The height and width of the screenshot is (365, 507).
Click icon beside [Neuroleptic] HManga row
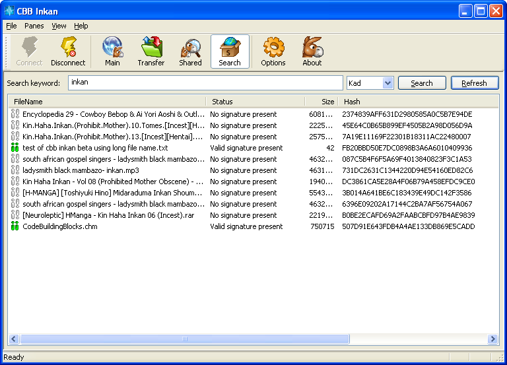[15, 215]
